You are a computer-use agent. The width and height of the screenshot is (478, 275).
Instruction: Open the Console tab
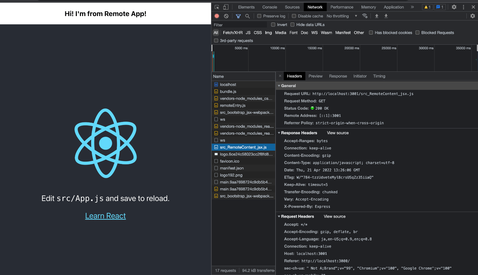point(270,7)
